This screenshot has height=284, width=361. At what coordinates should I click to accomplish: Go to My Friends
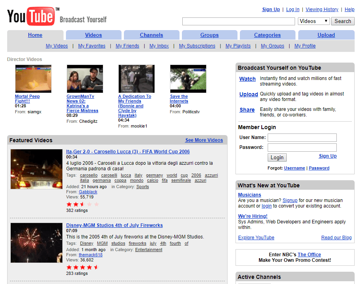[x=127, y=46]
